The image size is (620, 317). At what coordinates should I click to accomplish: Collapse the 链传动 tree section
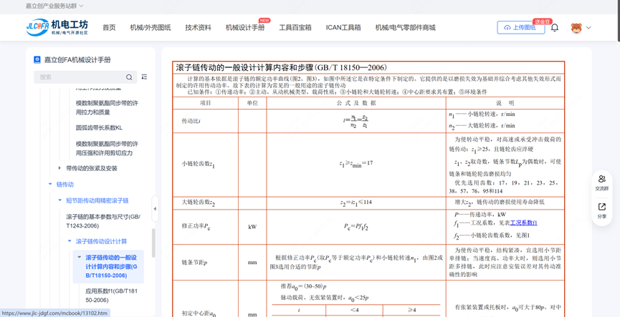point(50,185)
